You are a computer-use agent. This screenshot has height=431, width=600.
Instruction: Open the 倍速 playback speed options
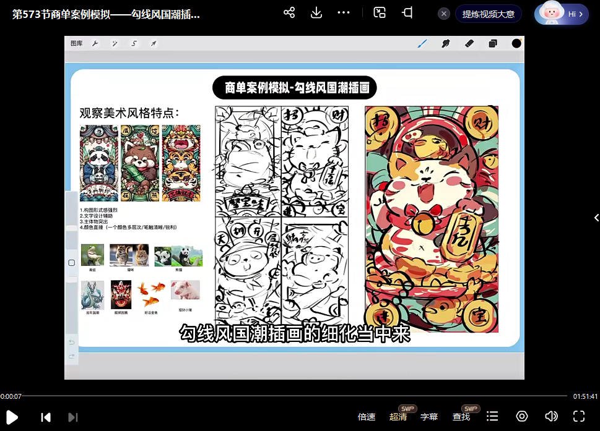[x=367, y=417]
